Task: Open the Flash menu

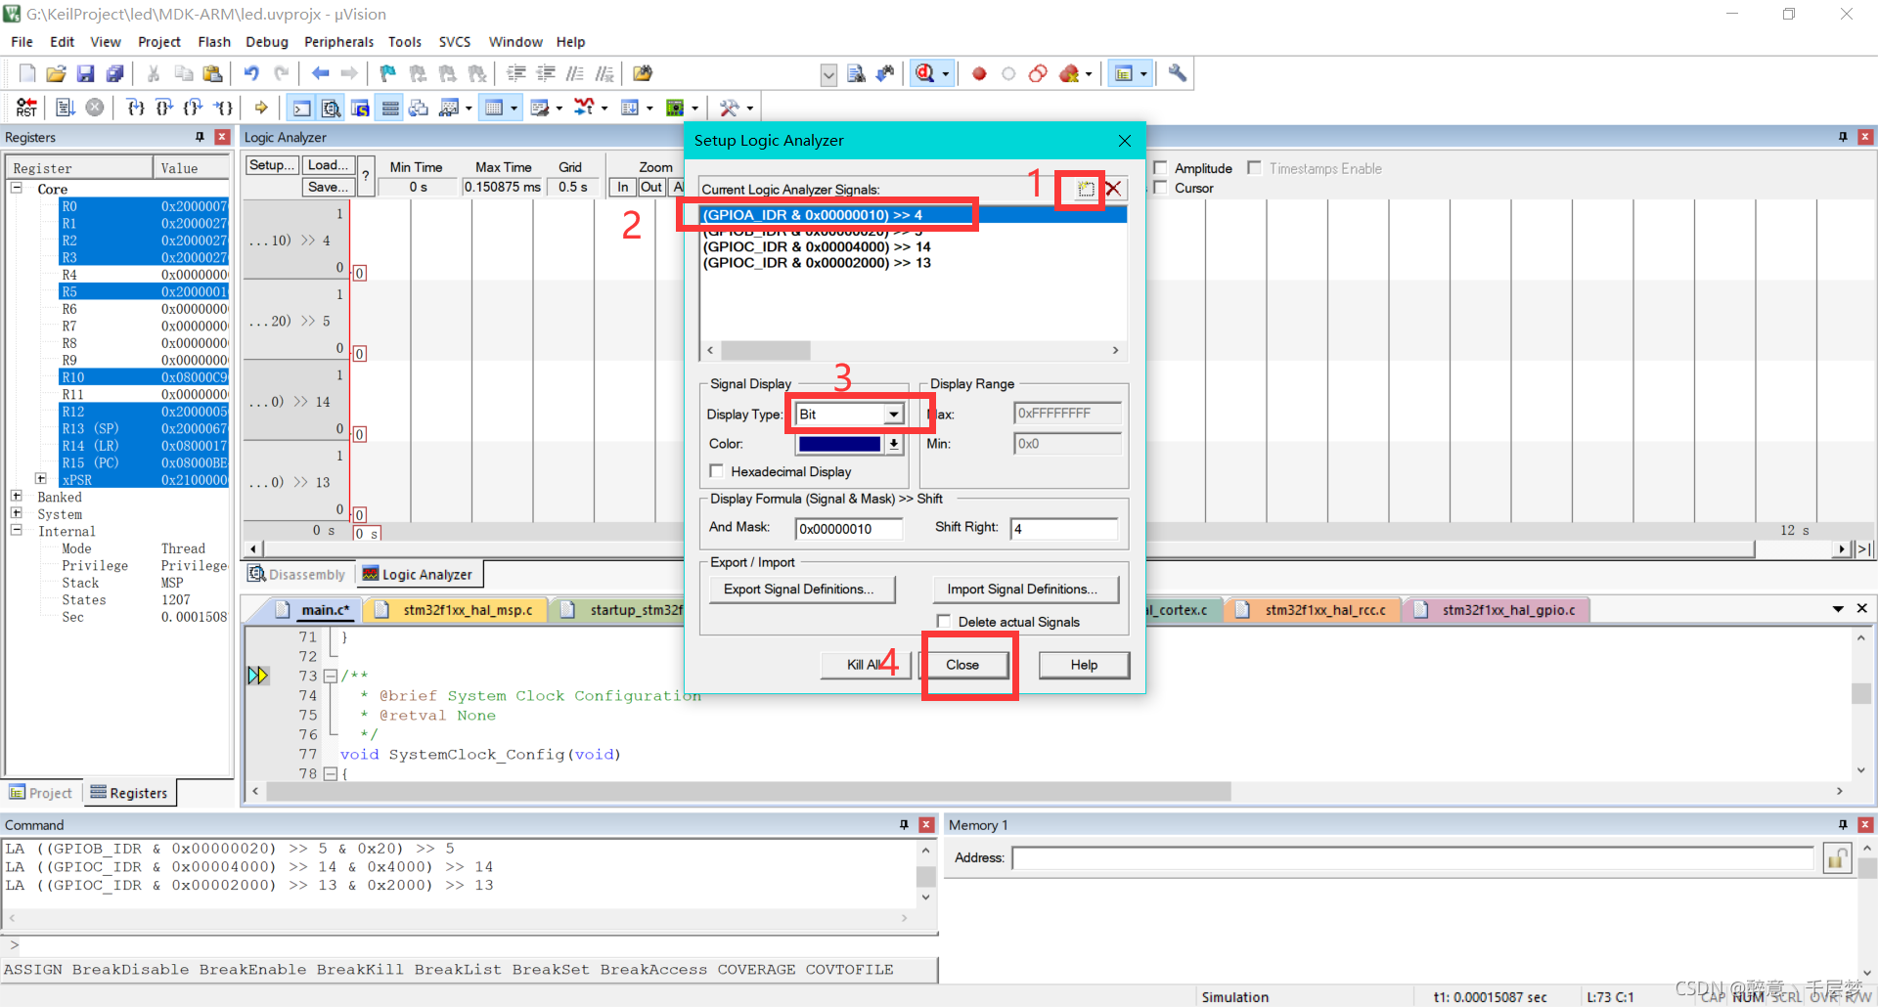Action: [x=214, y=42]
